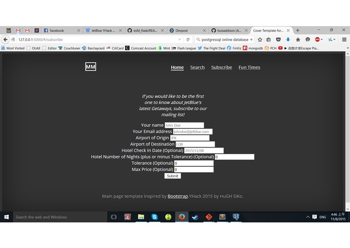Open the mongodb bookmark
The image size is (350, 248).
point(253,48)
